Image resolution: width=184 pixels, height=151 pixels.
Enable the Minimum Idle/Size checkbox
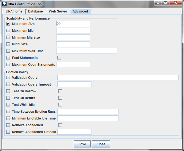click(x=8, y=37)
